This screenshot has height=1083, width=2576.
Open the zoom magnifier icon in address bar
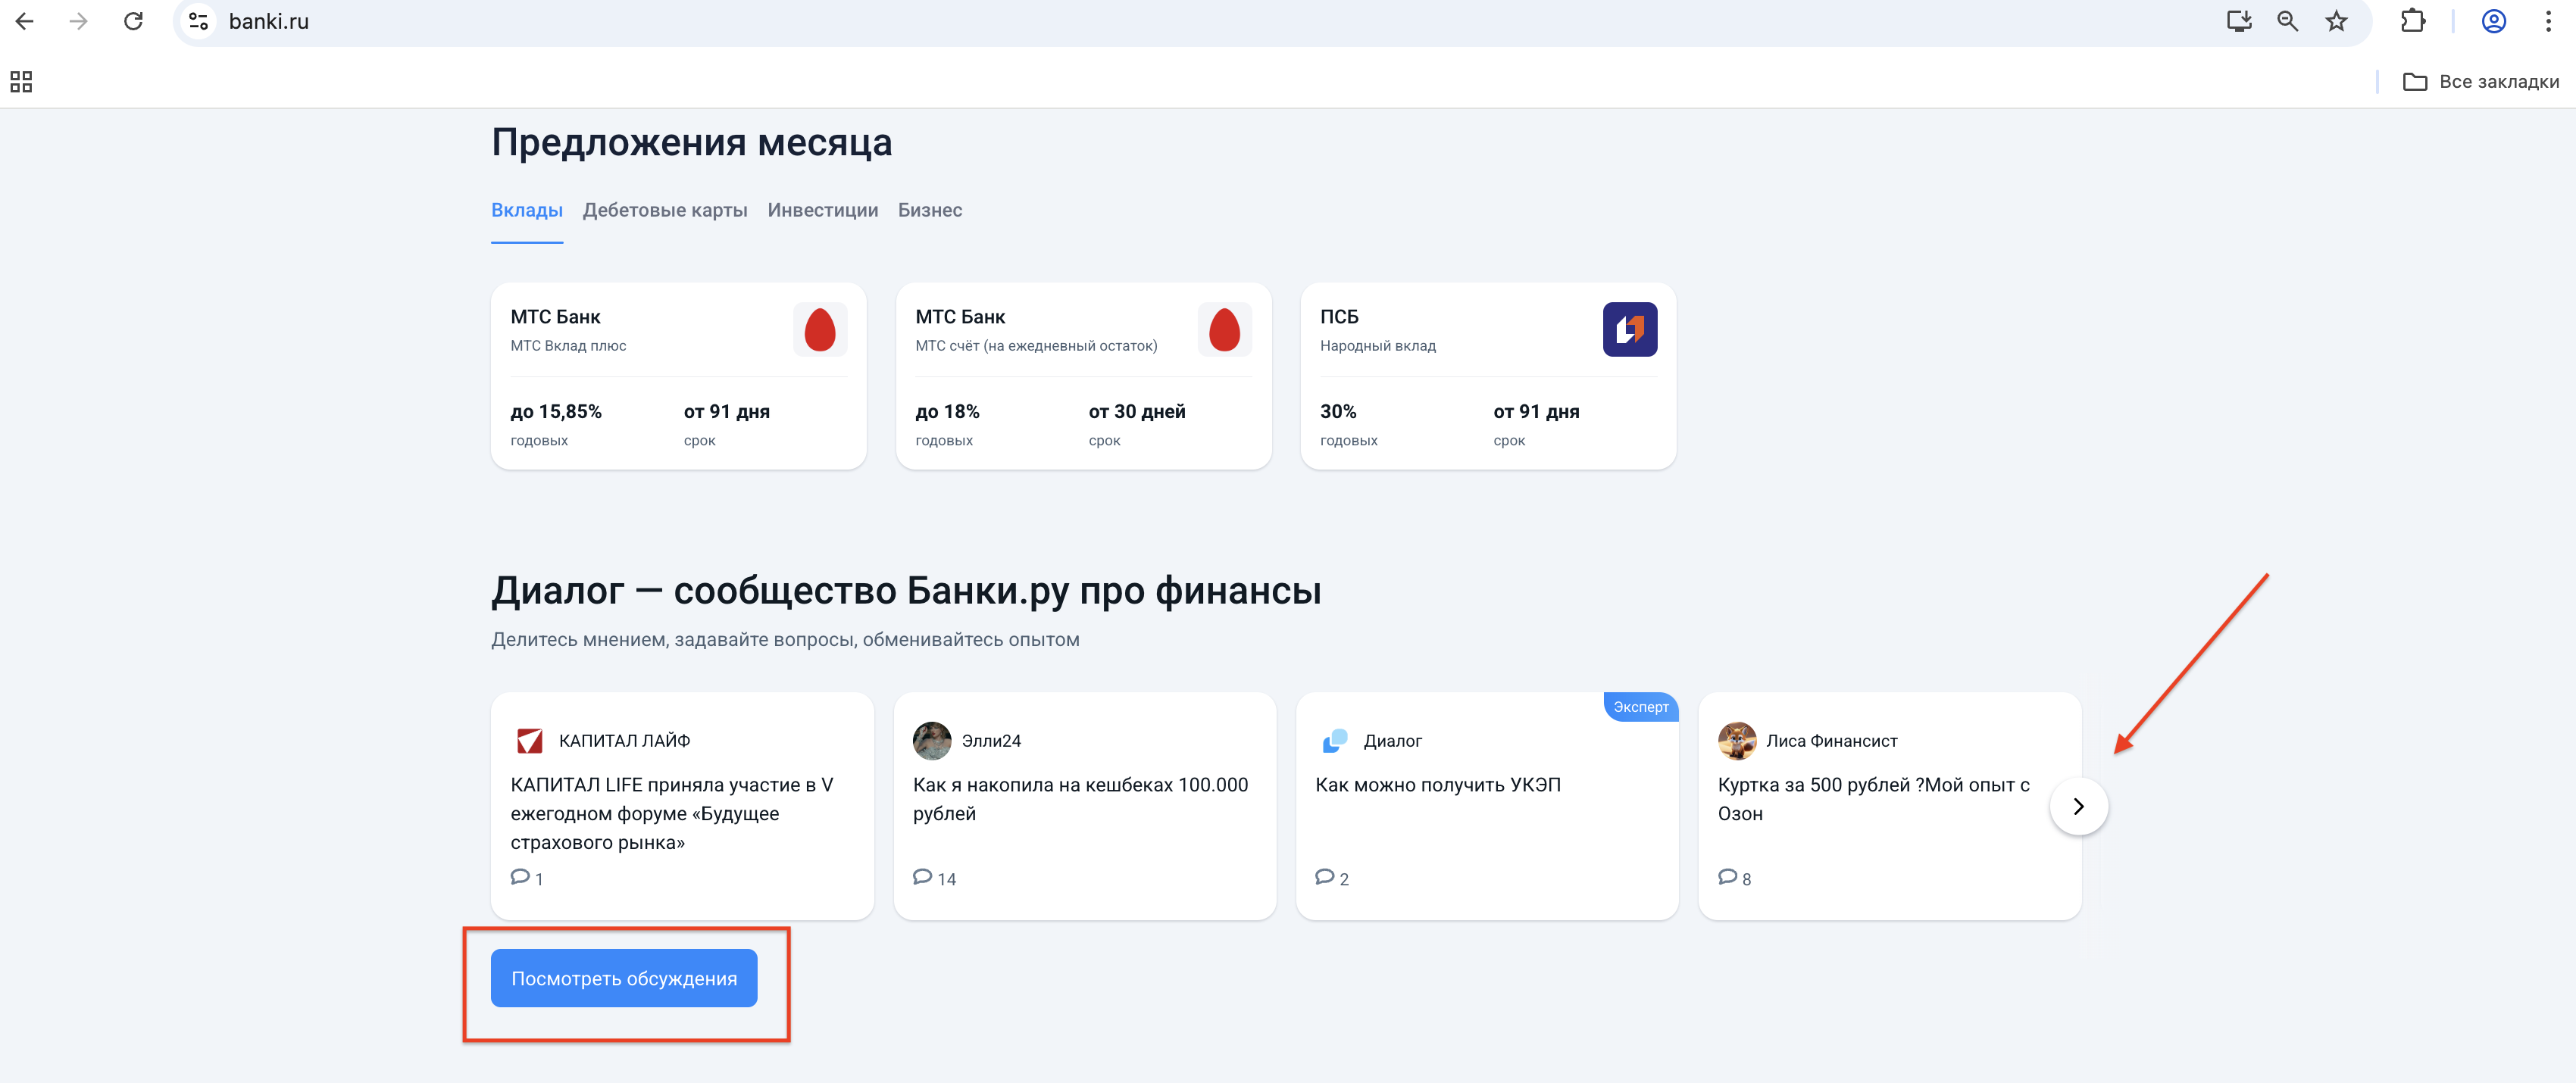point(2288,21)
